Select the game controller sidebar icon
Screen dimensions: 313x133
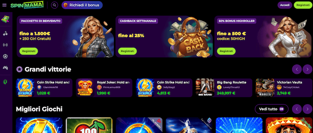click(5, 68)
